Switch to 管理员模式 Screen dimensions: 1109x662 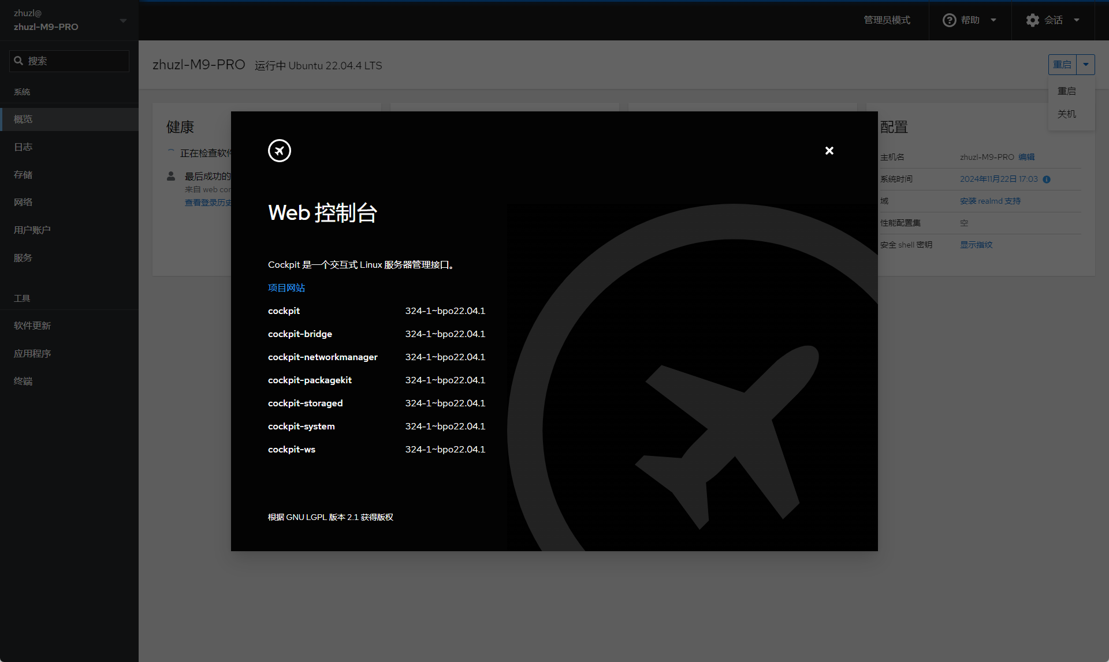coord(887,20)
